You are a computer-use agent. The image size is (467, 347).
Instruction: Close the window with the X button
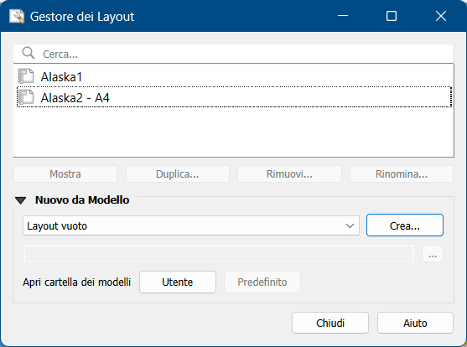[441, 16]
